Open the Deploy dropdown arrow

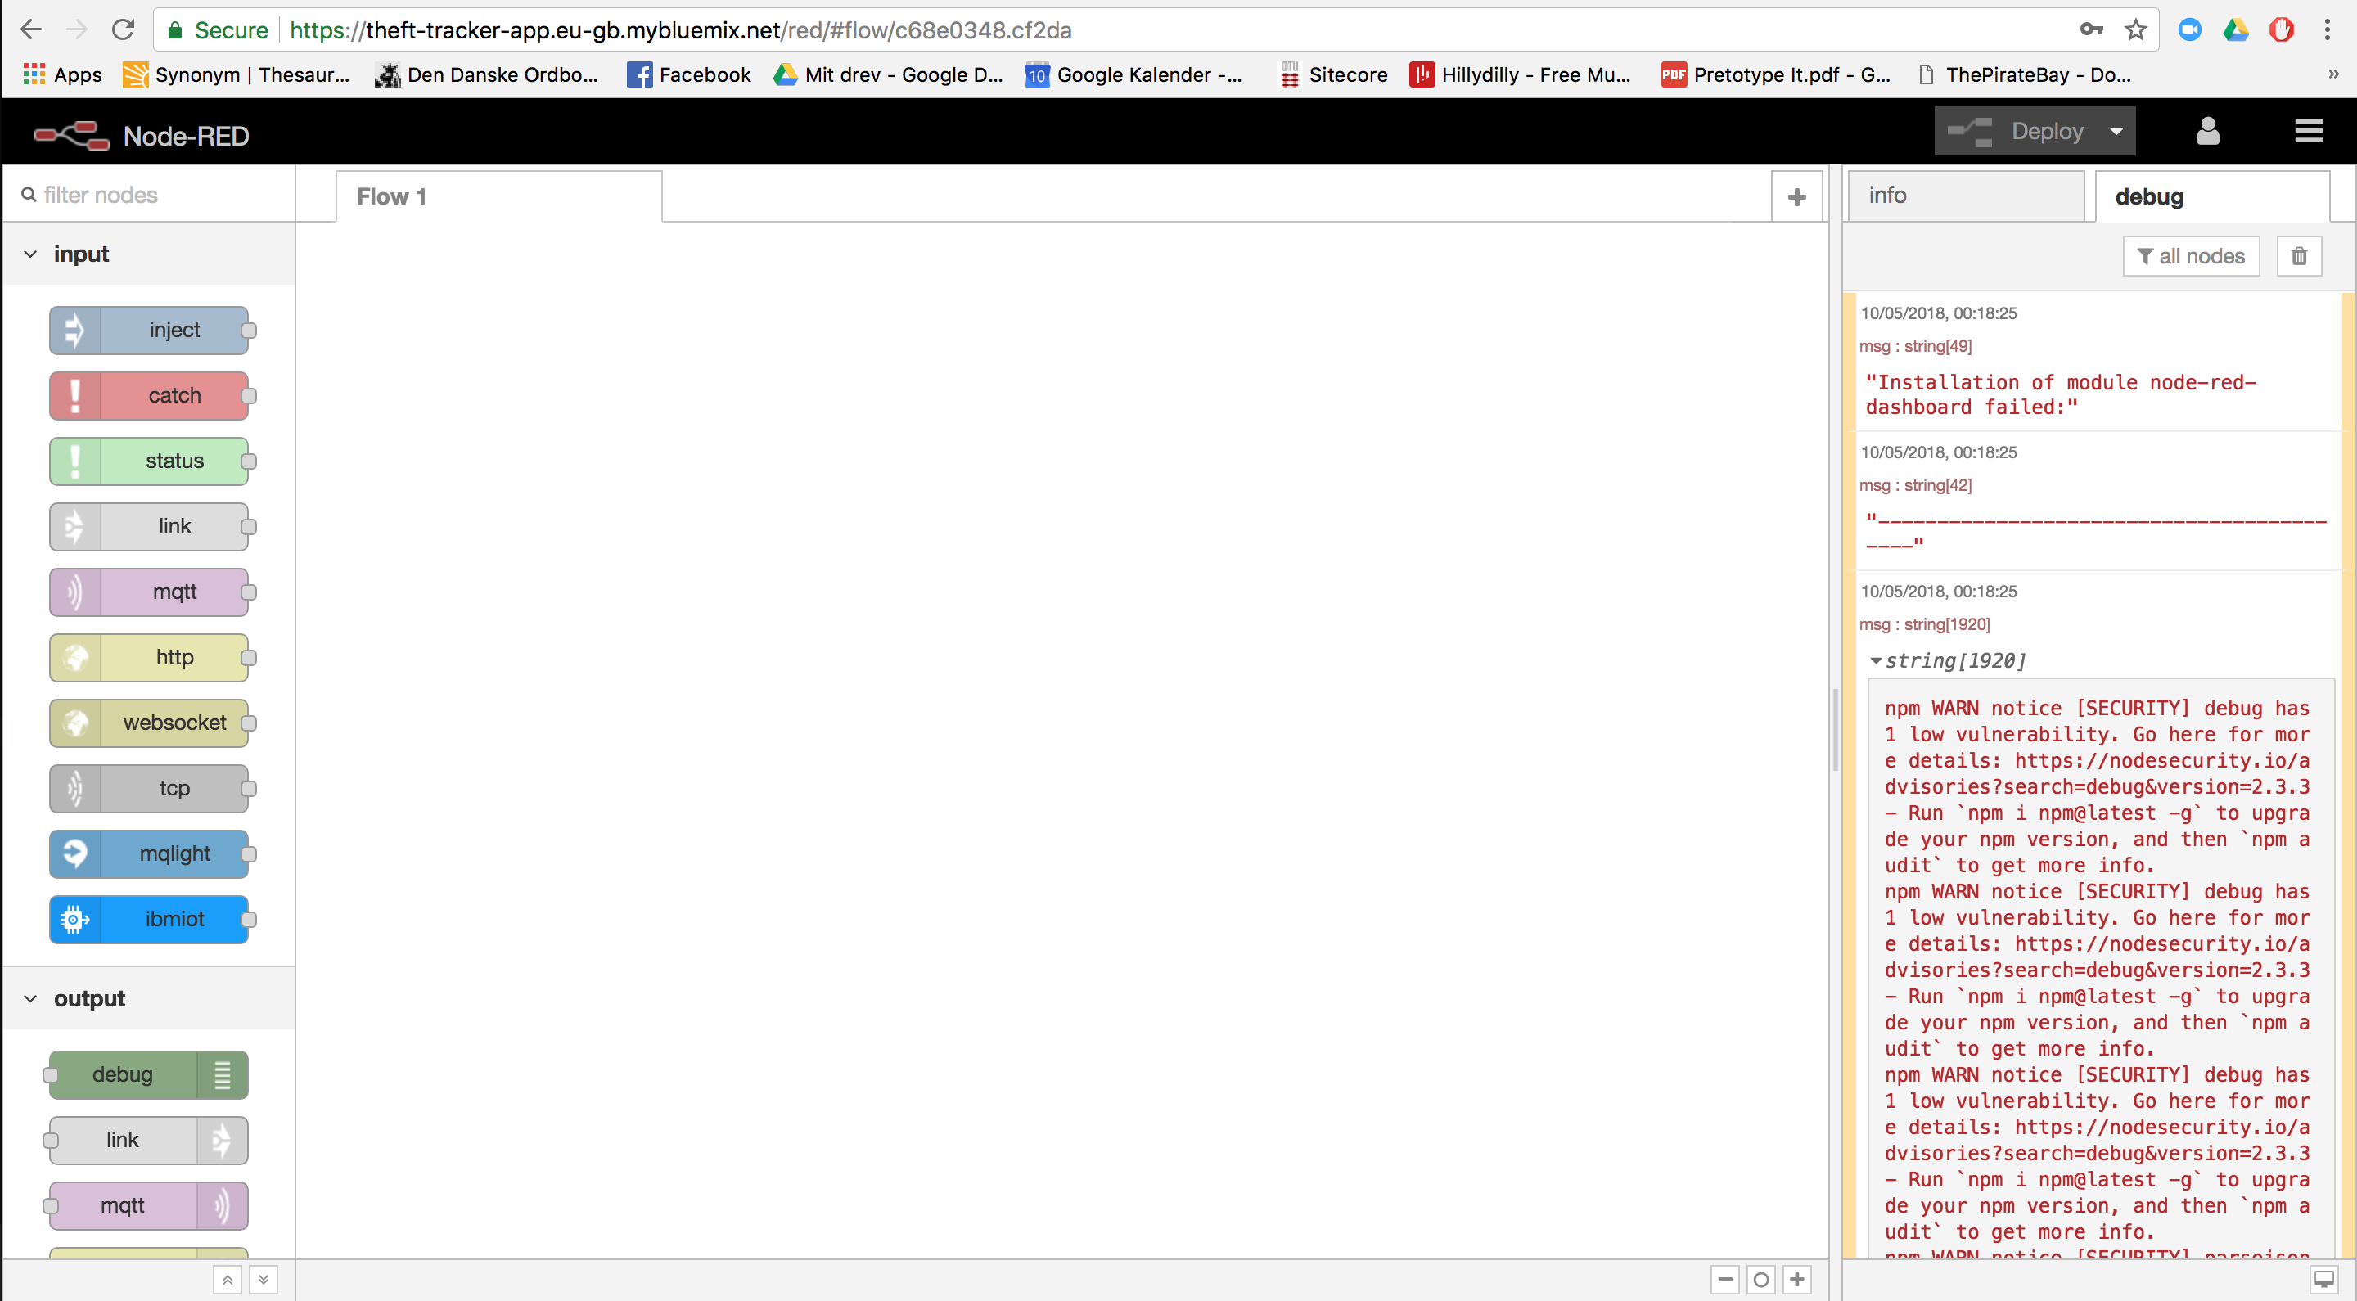[x=2116, y=132]
